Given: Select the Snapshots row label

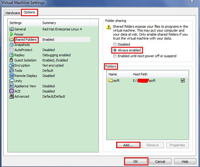Looking at the screenshot, I should point(22,45).
